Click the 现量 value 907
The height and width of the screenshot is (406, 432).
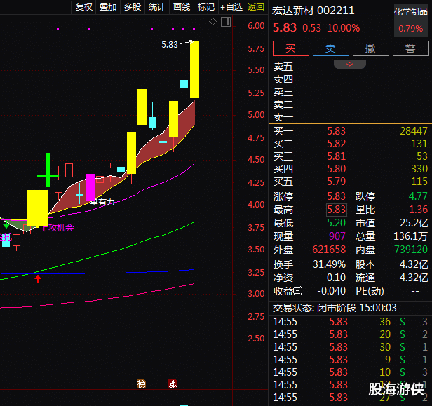coord(337,236)
